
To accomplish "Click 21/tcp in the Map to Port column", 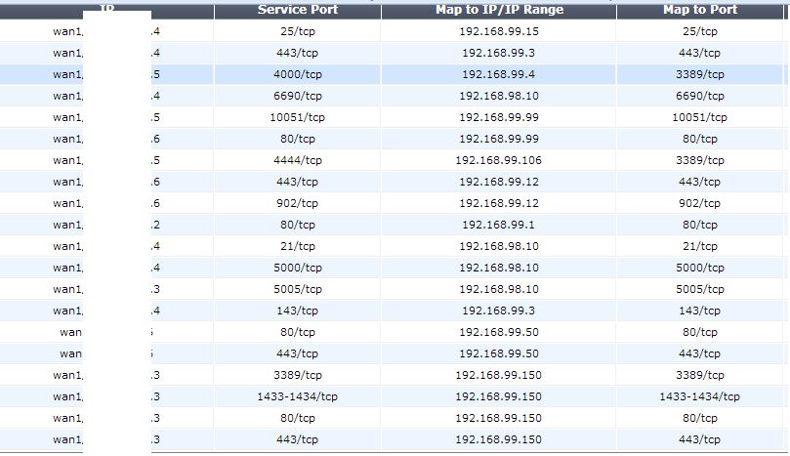I will pos(700,246).
